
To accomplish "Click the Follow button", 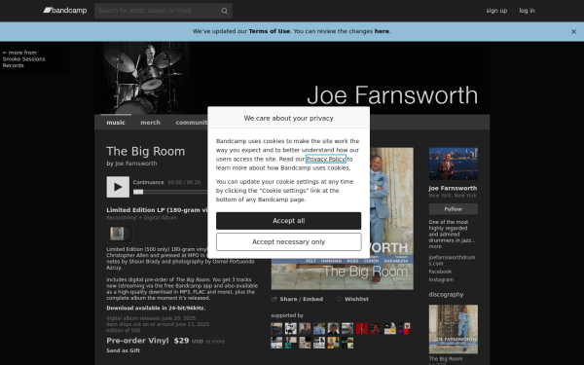I will (454, 209).
